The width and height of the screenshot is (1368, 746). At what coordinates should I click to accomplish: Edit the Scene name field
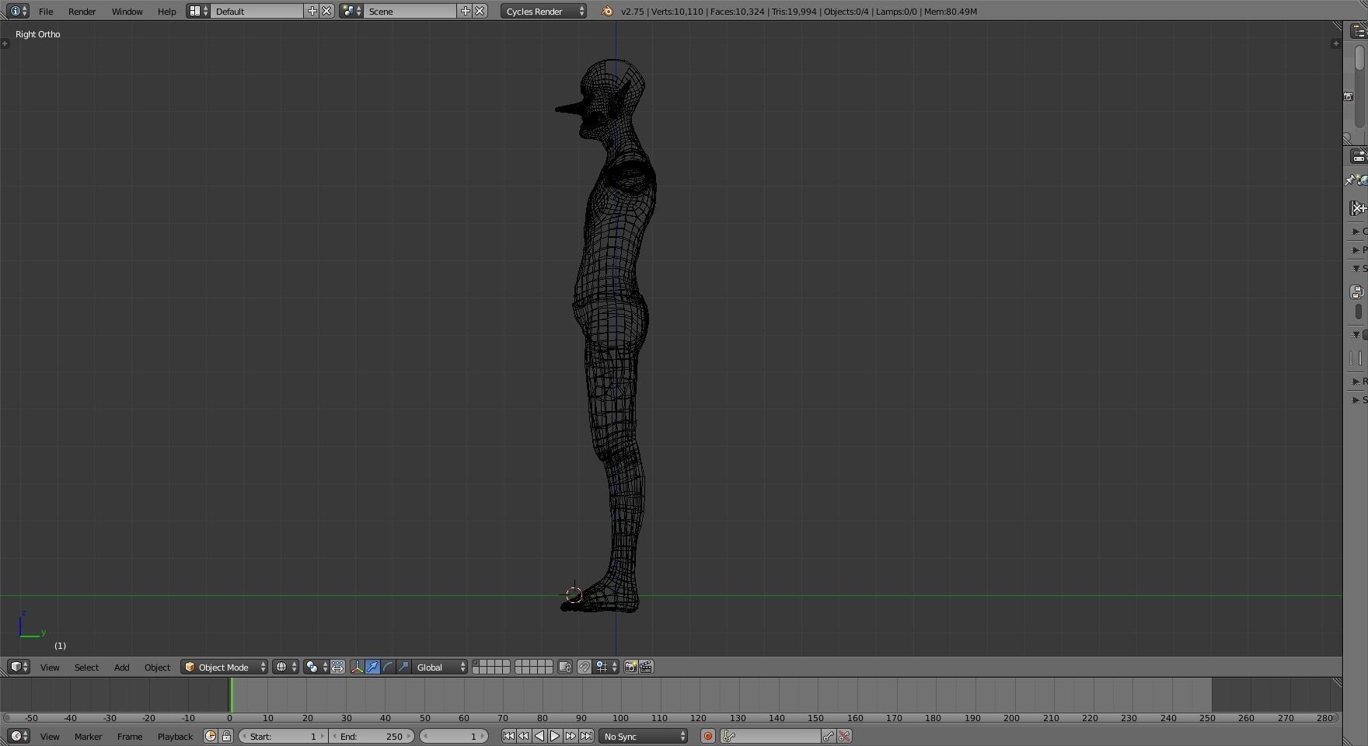pos(410,11)
